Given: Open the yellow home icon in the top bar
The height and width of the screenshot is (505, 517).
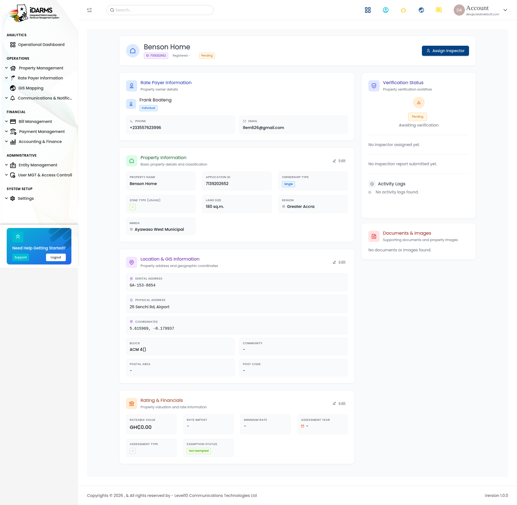Looking at the screenshot, I should 404,10.
